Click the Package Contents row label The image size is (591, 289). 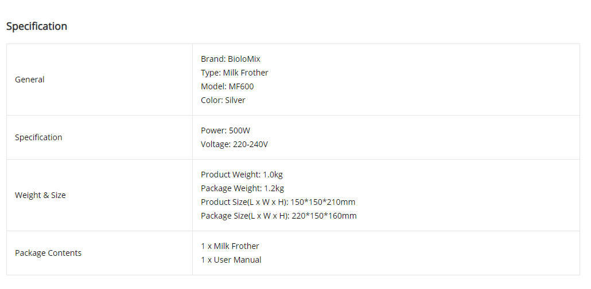(x=48, y=253)
